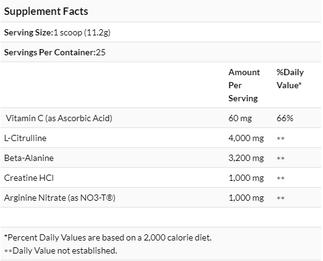Click the 3,200 mg amount
323x261 pixels.
(246, 158)
